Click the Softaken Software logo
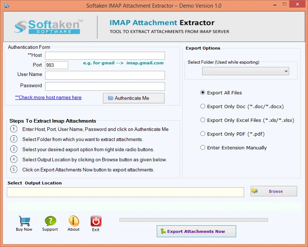The height and width of the screenshot is (247, 308). (x=48, y=27)
